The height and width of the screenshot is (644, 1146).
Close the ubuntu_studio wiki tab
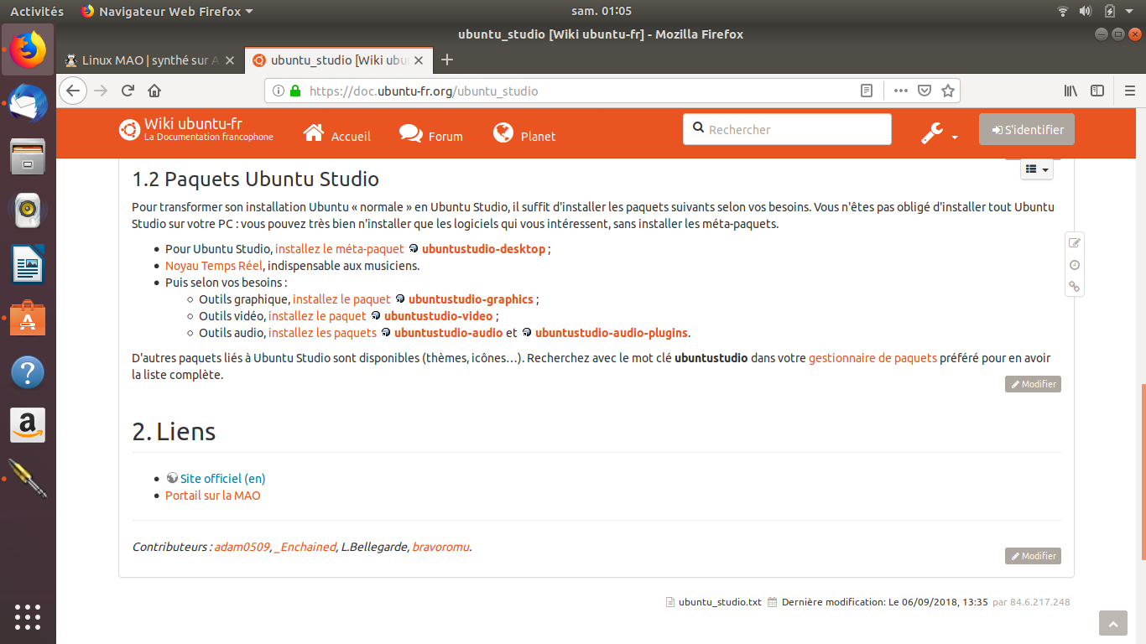419,60
